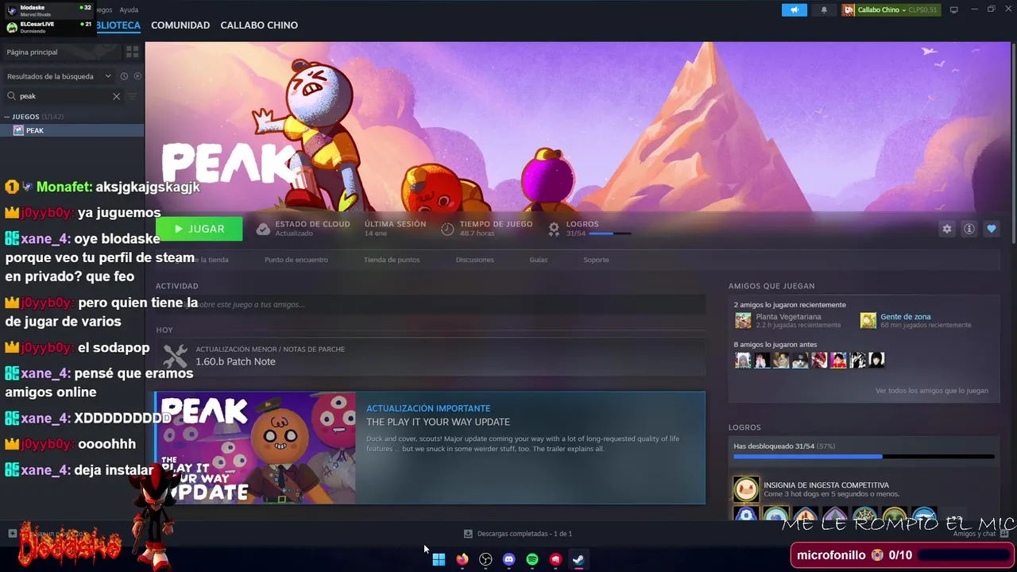Open Spotify from the taskbar
Image resolution: width=1017 pixels, height=572 pixels.
click(x=532, y=559)
